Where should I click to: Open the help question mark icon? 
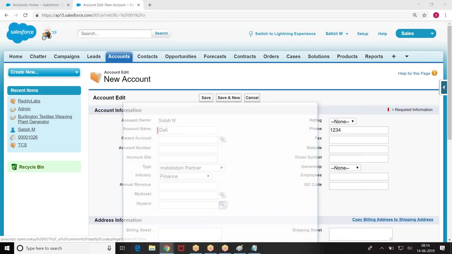pos(434,73)
